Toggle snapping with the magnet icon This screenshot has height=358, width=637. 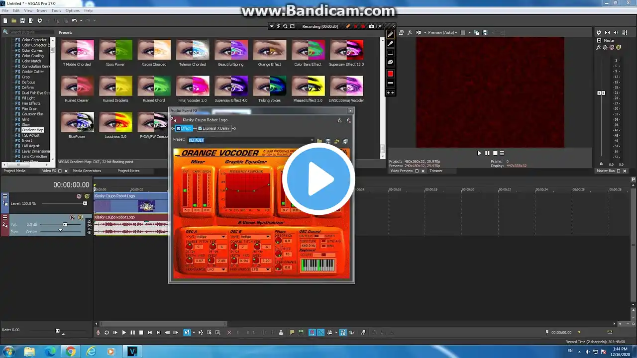point(312,332)
